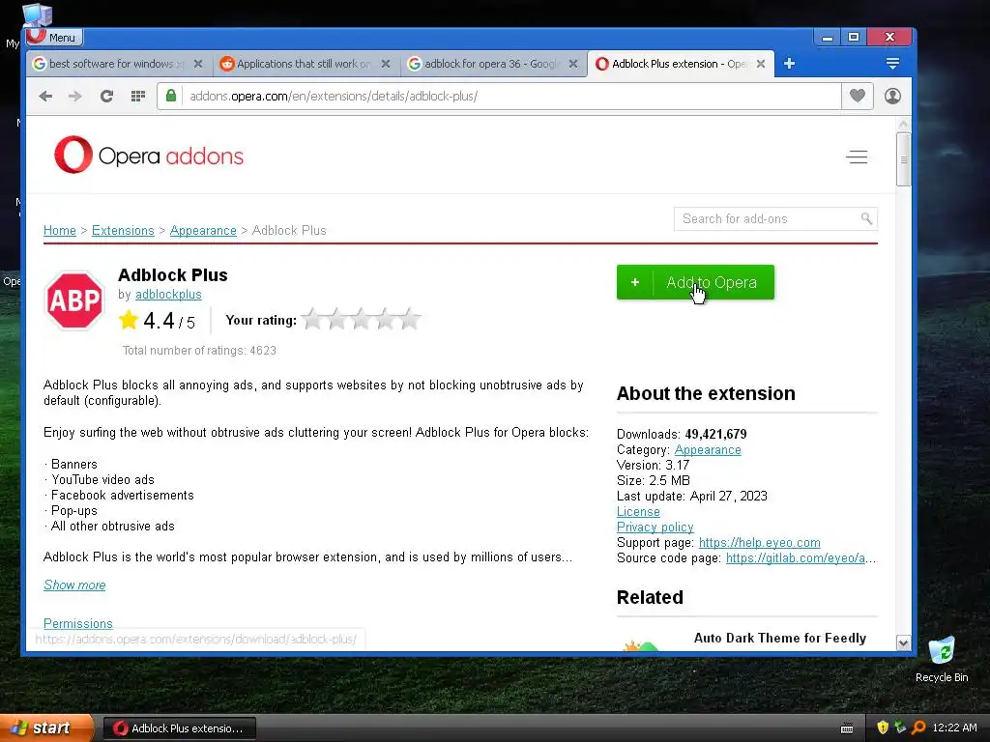
Task: Click the orange magnifier tray icon
Action: tap(918, 728)
